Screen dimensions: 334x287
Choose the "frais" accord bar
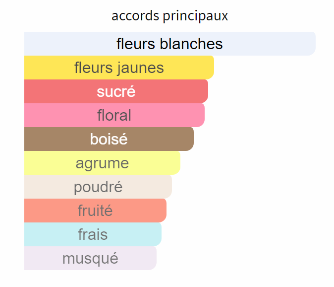point(93,234)
